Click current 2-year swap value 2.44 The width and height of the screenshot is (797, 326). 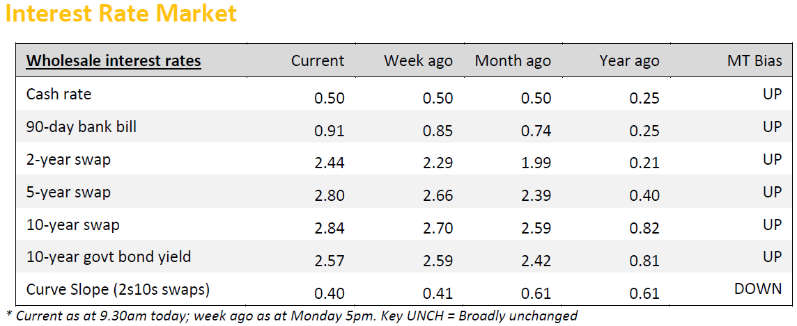330,163
